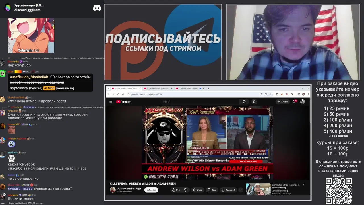The height and width of the screenshot is (205, 364).
Task: Go forward in the browser
Action: click(x=113, y=94)
